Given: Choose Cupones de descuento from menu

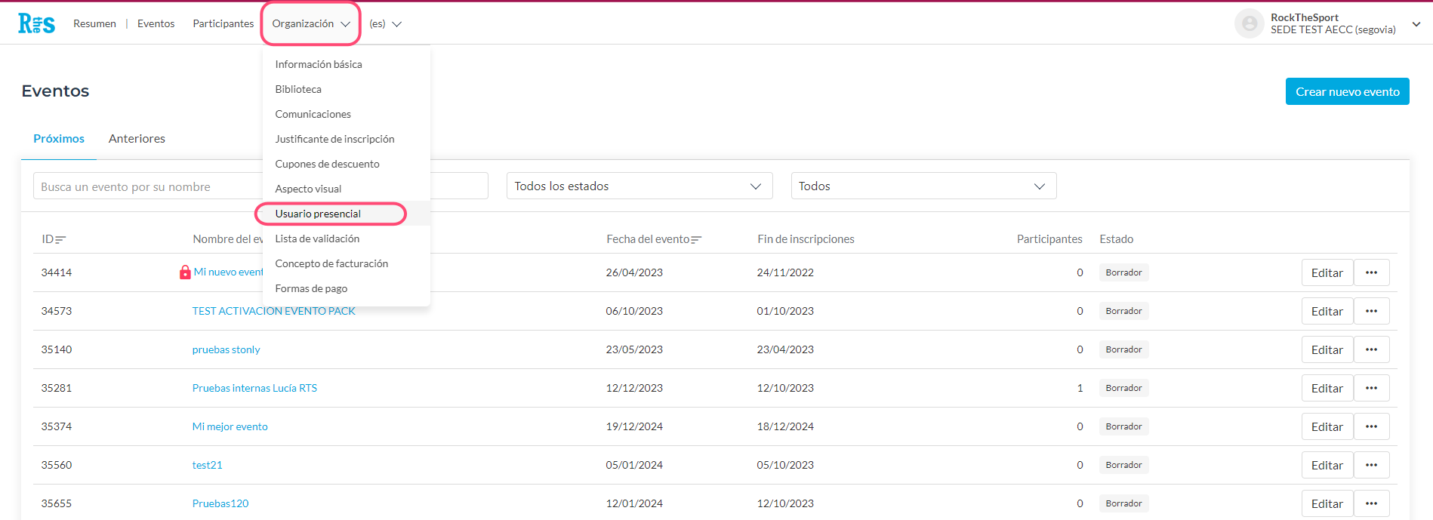Looking at the screenshot, I should [x=327, y=164].
